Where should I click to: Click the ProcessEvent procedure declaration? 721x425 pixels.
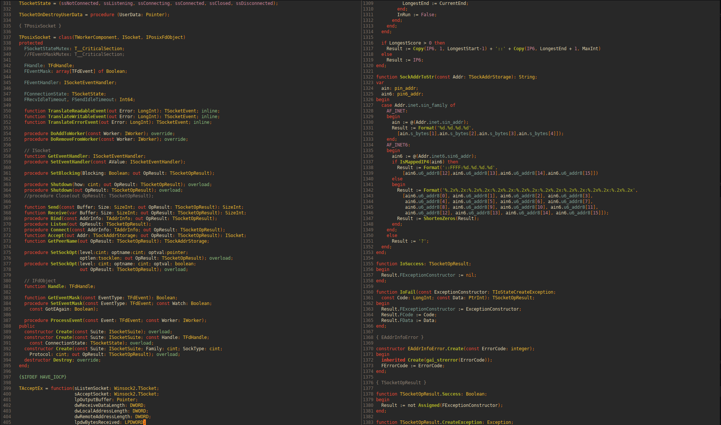pyautogui.click(x=66, y=320)
